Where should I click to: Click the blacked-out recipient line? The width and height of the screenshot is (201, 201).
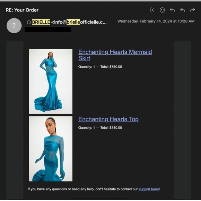pos(48,29)
